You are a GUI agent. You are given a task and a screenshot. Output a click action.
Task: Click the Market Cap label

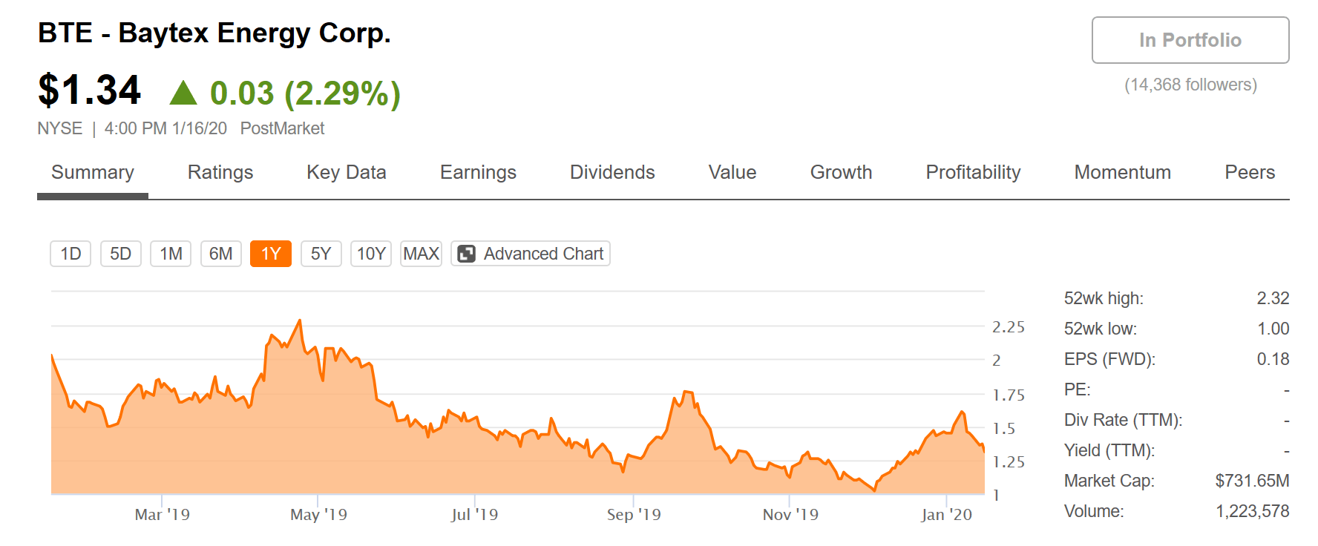1109,481
